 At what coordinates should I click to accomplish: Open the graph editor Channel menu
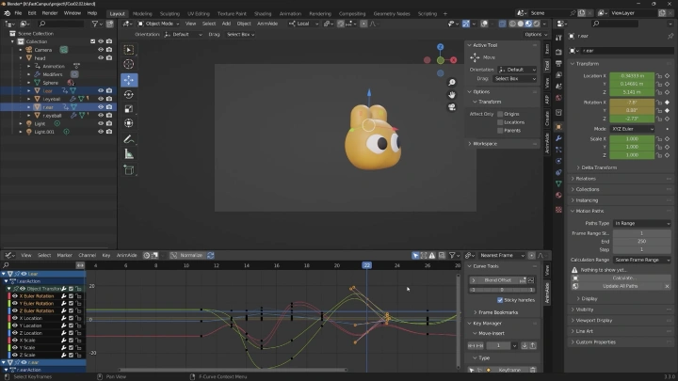coord(87,255)
